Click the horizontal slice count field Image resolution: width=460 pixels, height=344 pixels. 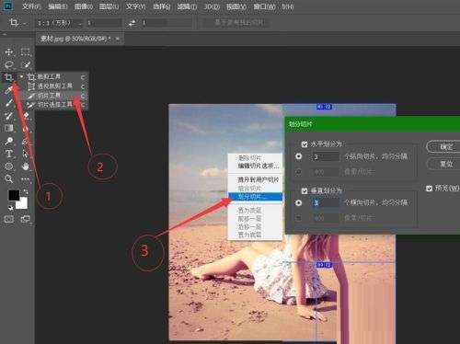[x=326, y=156]
